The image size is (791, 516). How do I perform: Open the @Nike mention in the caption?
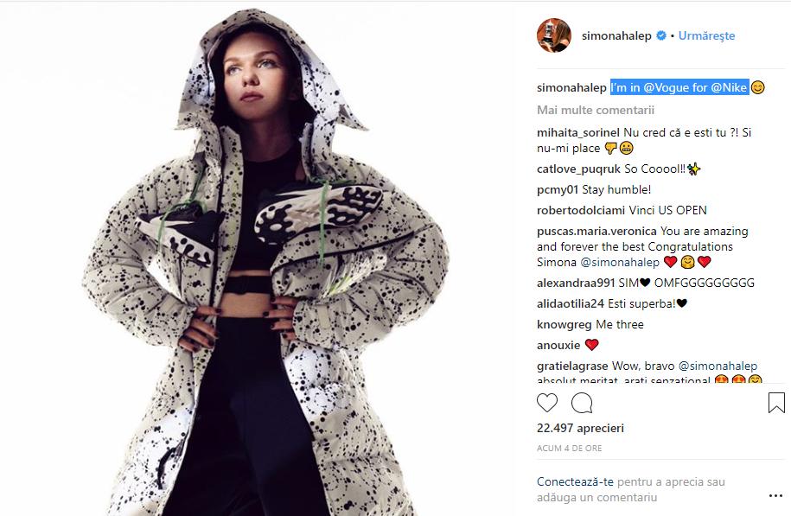(x=729, y=88)
